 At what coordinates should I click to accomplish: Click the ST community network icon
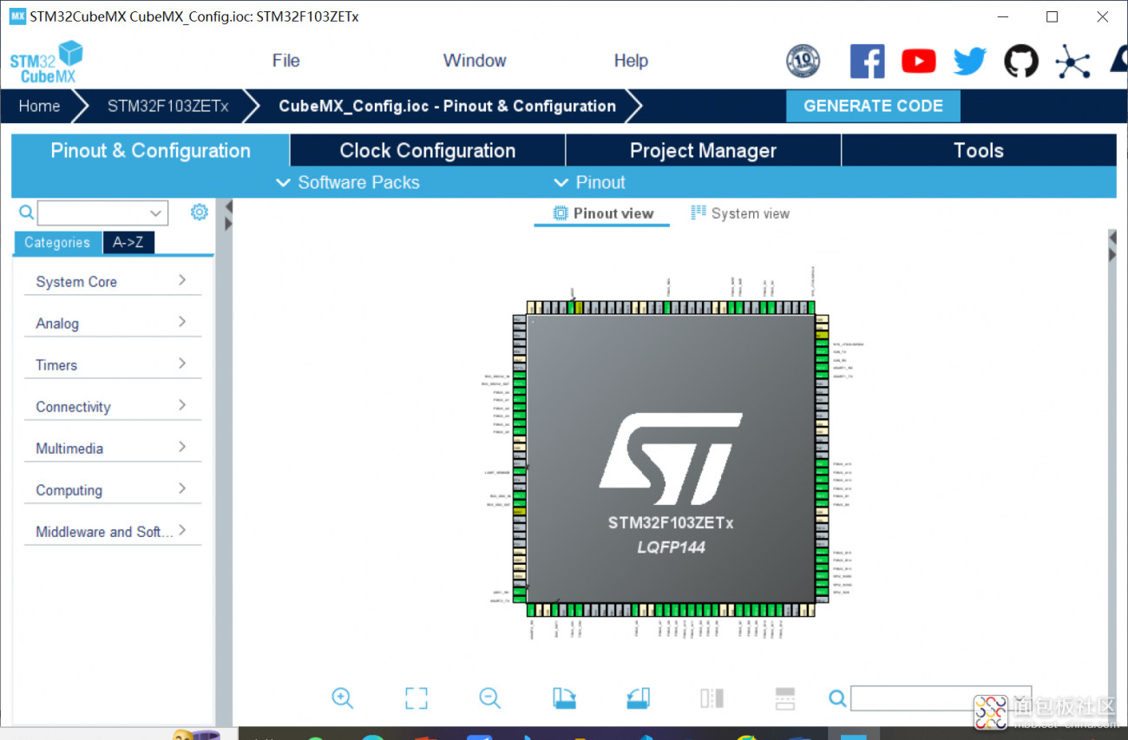coord(1072,62)
